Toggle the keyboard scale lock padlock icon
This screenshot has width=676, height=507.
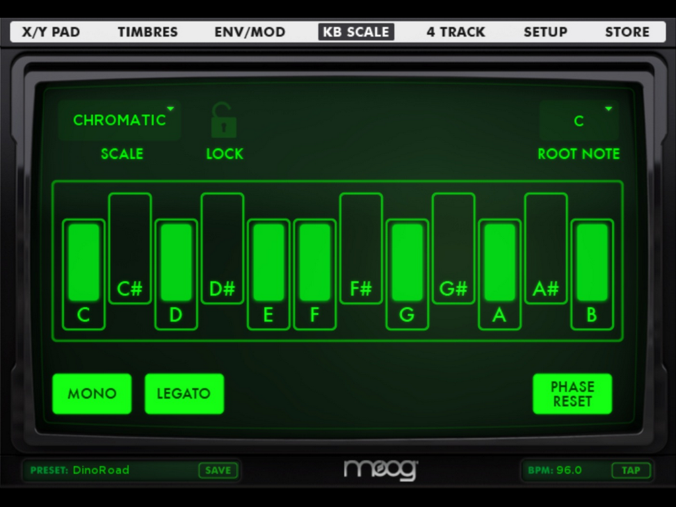pyautogui.click(x=223, y=120)
